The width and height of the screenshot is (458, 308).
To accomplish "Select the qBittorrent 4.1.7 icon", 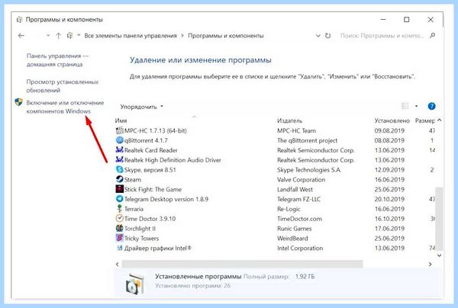I will coord(120,140).
